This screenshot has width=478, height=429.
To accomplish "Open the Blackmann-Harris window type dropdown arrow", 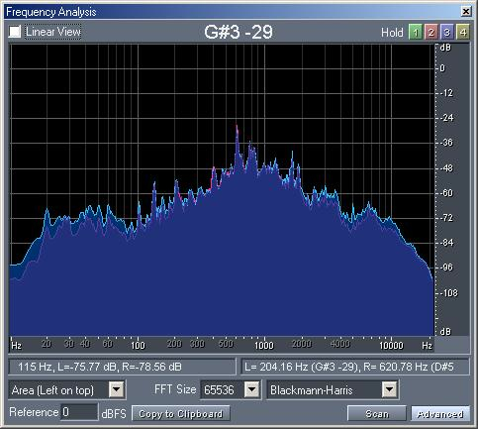I will [389, 390].
